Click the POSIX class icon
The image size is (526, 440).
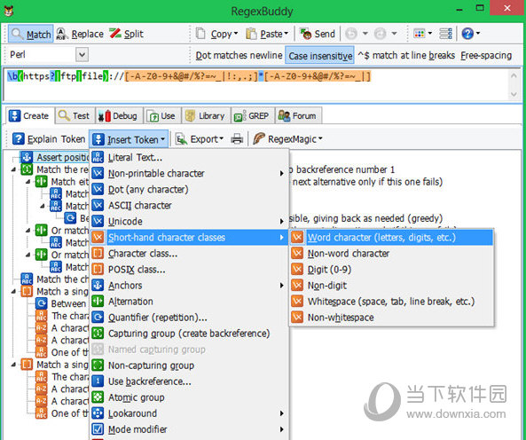pyautogui.click(x=98, y=270)
